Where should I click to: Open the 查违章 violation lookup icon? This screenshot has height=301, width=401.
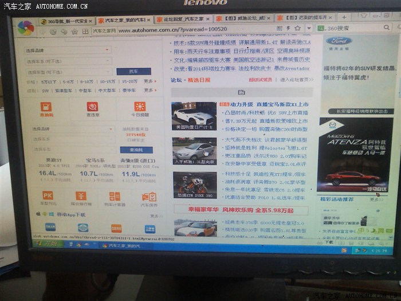point(92,107)
